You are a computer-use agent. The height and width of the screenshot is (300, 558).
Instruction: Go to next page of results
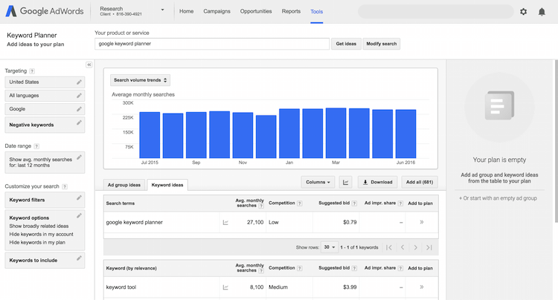tap(415, 247)
